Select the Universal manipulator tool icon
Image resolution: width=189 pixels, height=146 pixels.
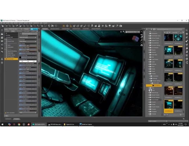point(67,26)
